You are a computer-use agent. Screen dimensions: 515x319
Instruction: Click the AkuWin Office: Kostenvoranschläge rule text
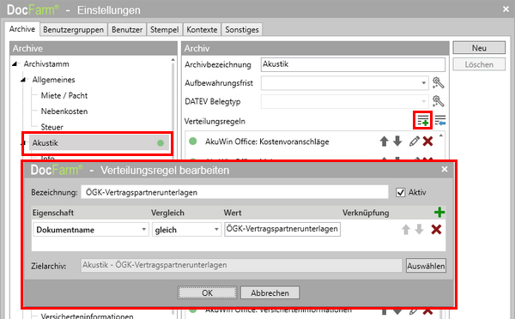pos(267,141)
